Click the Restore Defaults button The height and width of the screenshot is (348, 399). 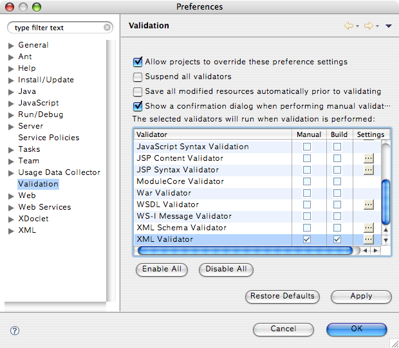tap(283, 296)
